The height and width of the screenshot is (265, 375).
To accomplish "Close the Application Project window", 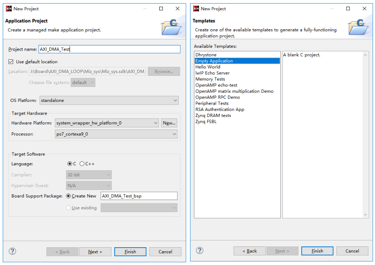I will pos(177,9).
